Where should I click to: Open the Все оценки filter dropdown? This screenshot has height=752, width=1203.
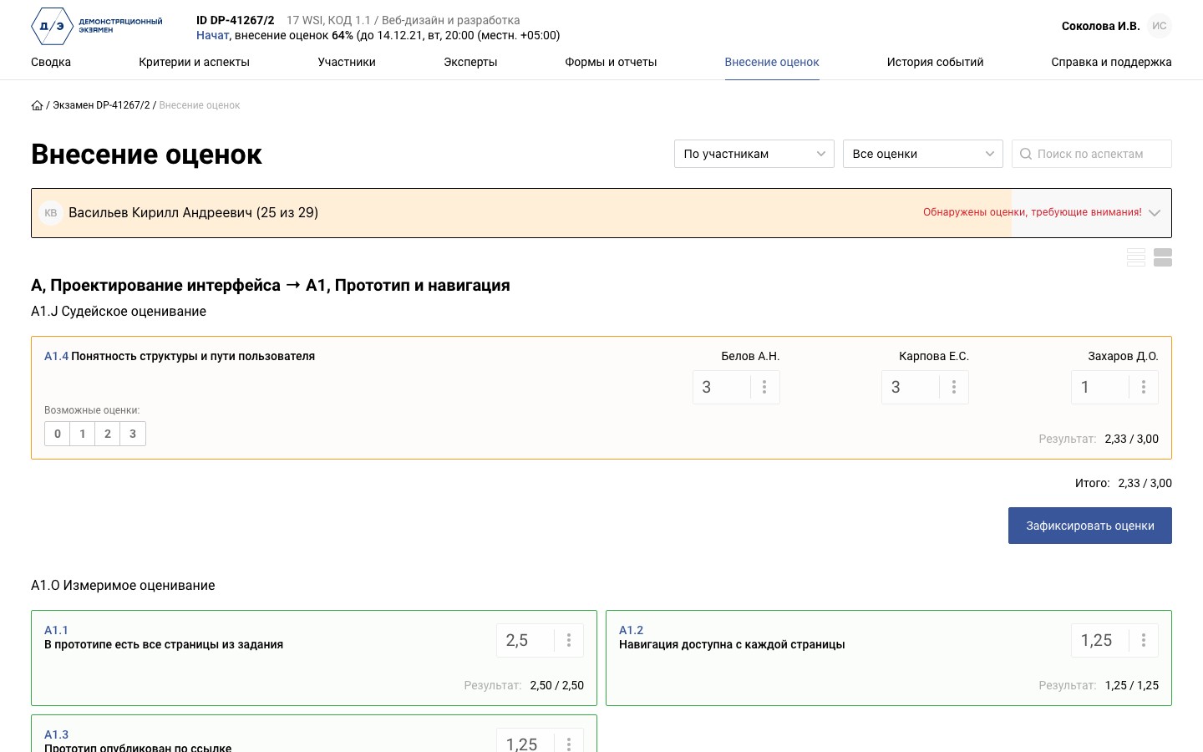tap(923, 154)
